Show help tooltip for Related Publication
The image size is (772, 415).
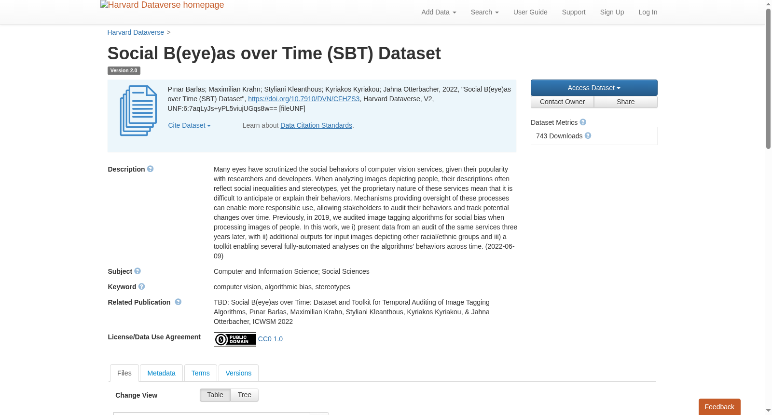(x=178, y=302)
